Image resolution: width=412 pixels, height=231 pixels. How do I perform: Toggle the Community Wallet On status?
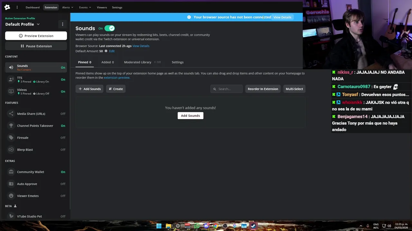pyautogui.click(x=63, y=172)
